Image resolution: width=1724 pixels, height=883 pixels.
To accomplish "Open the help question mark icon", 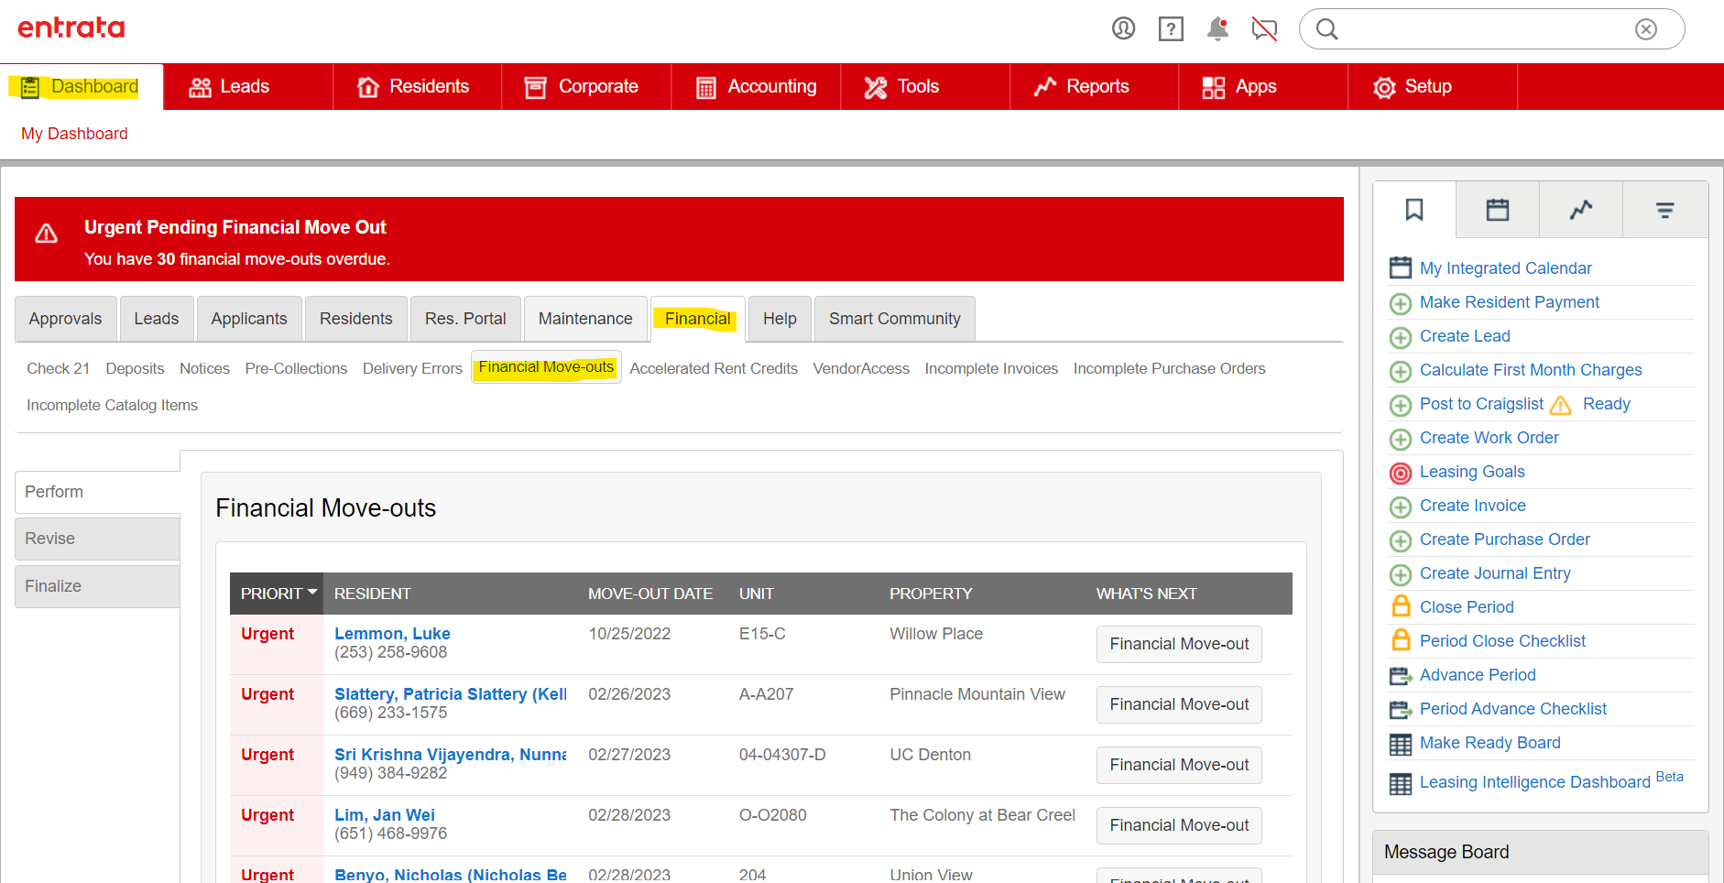I will coord(1171,29).
